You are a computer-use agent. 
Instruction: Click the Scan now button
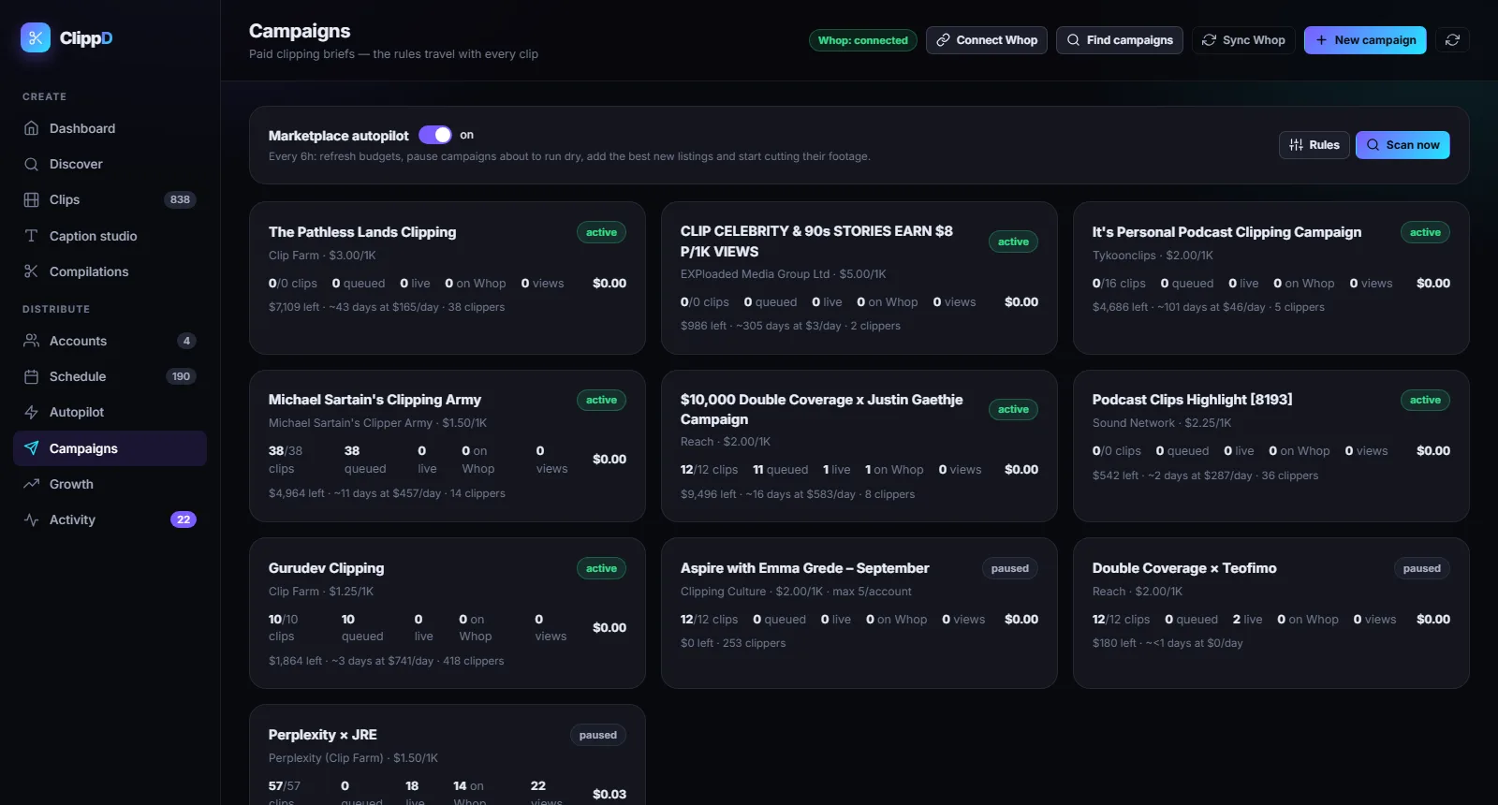coord(1403,145)
